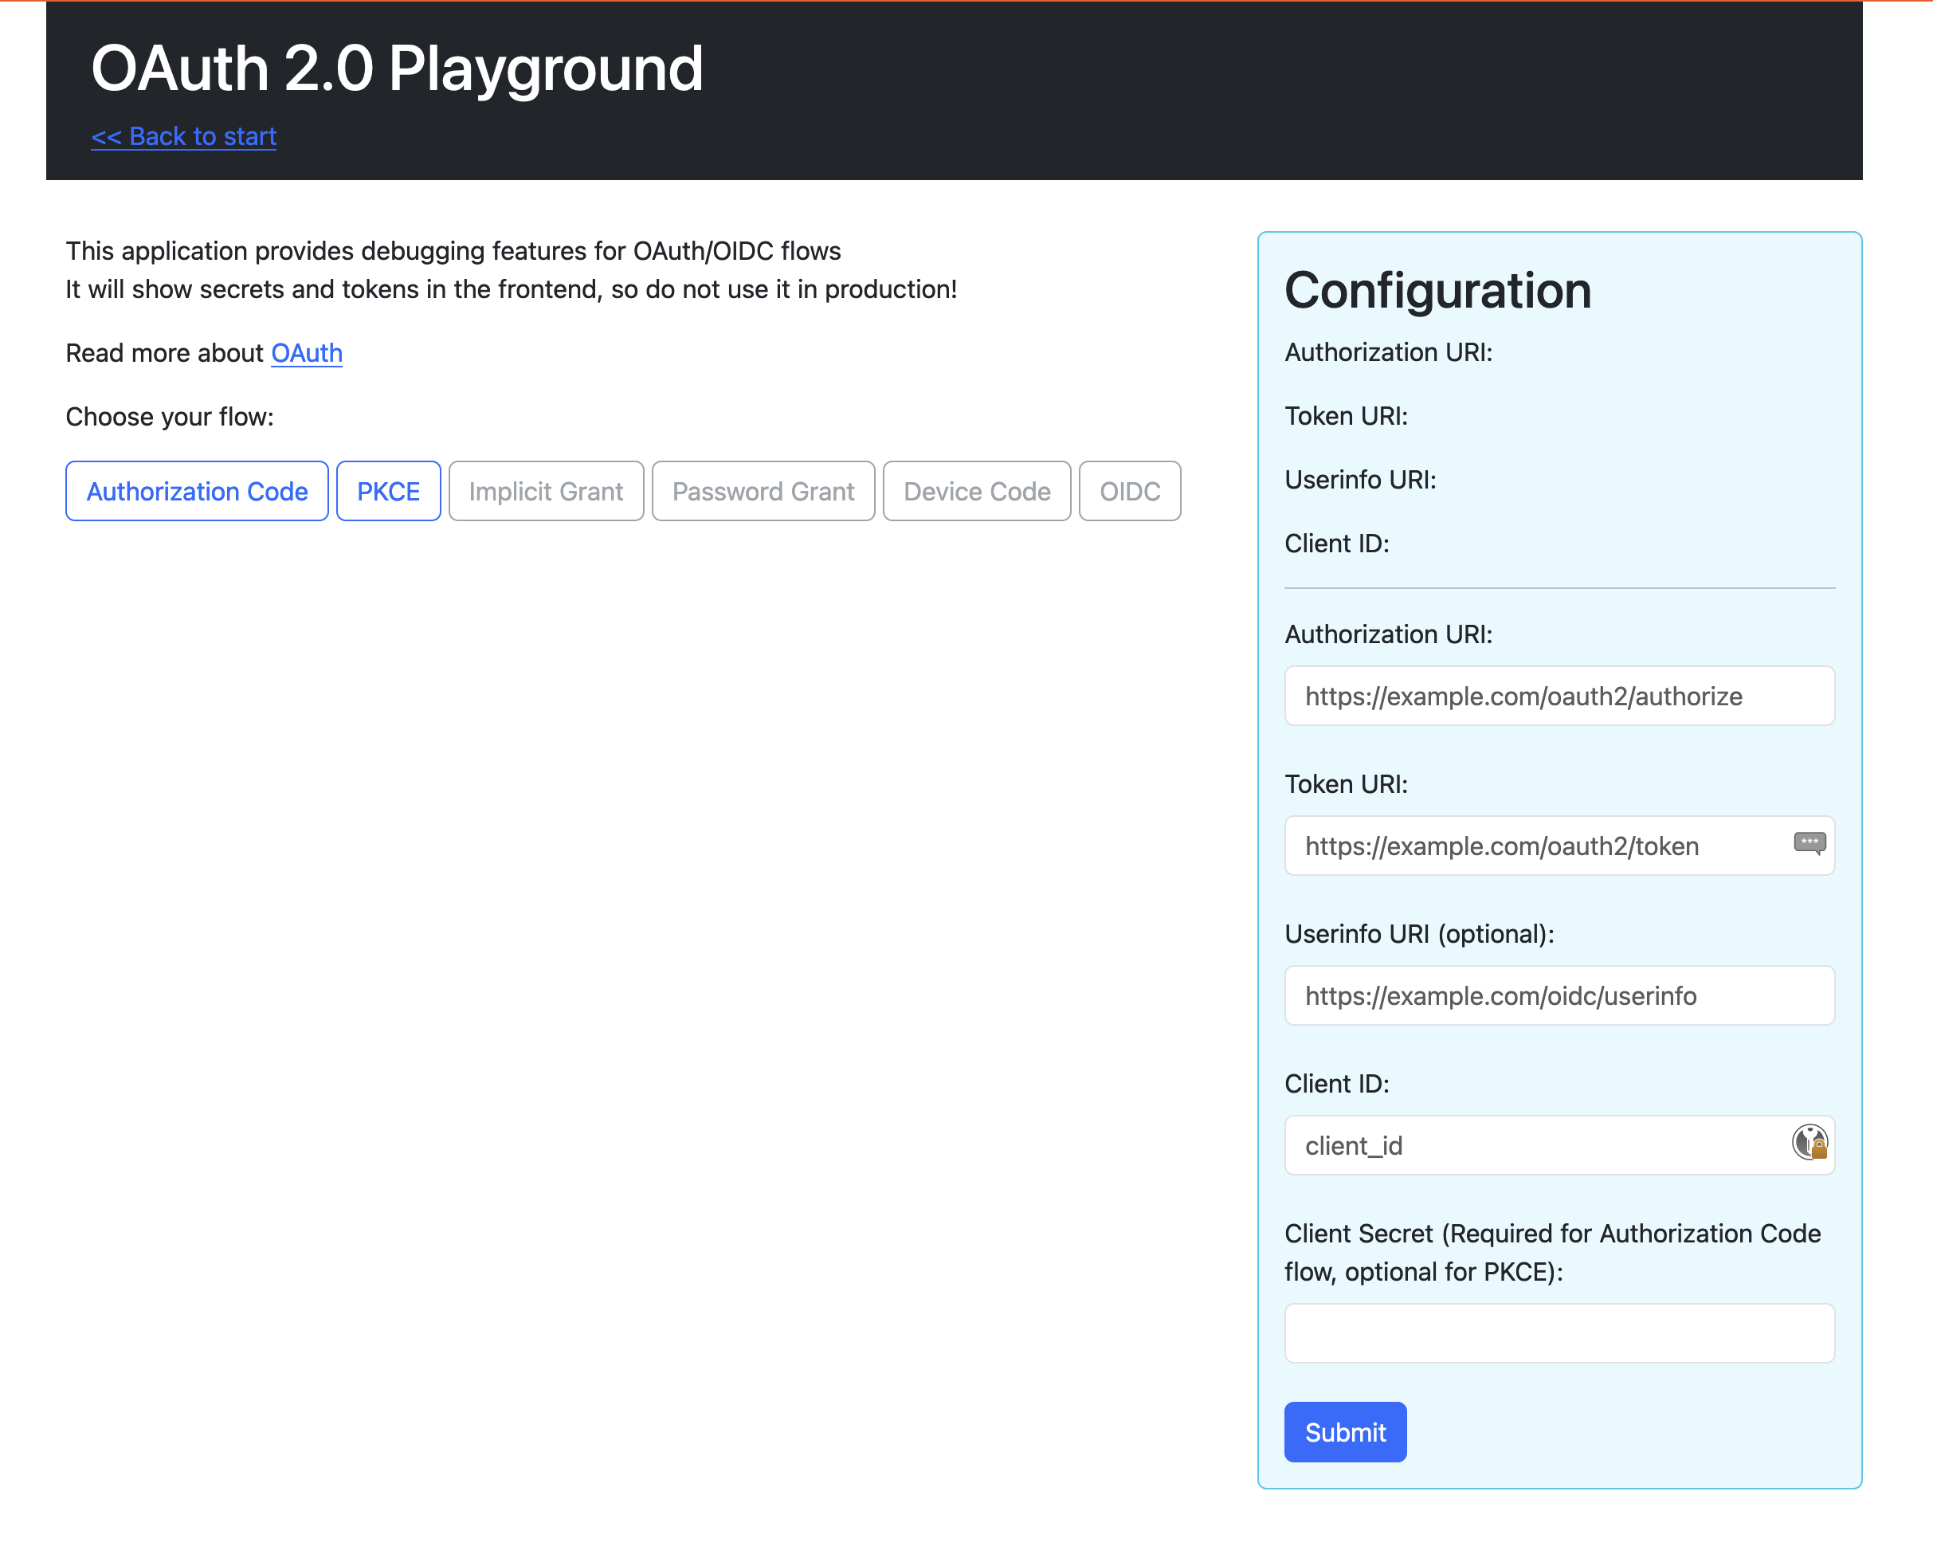Screen dimensions: 1933x1562
Task: Go back via 'Back to start' link
Action: coord(183,135)
